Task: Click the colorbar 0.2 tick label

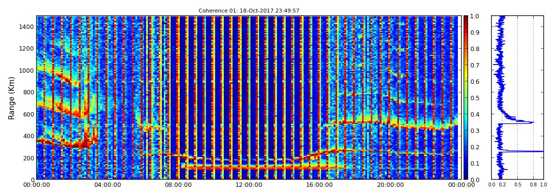Action: (x=474, y=147)
